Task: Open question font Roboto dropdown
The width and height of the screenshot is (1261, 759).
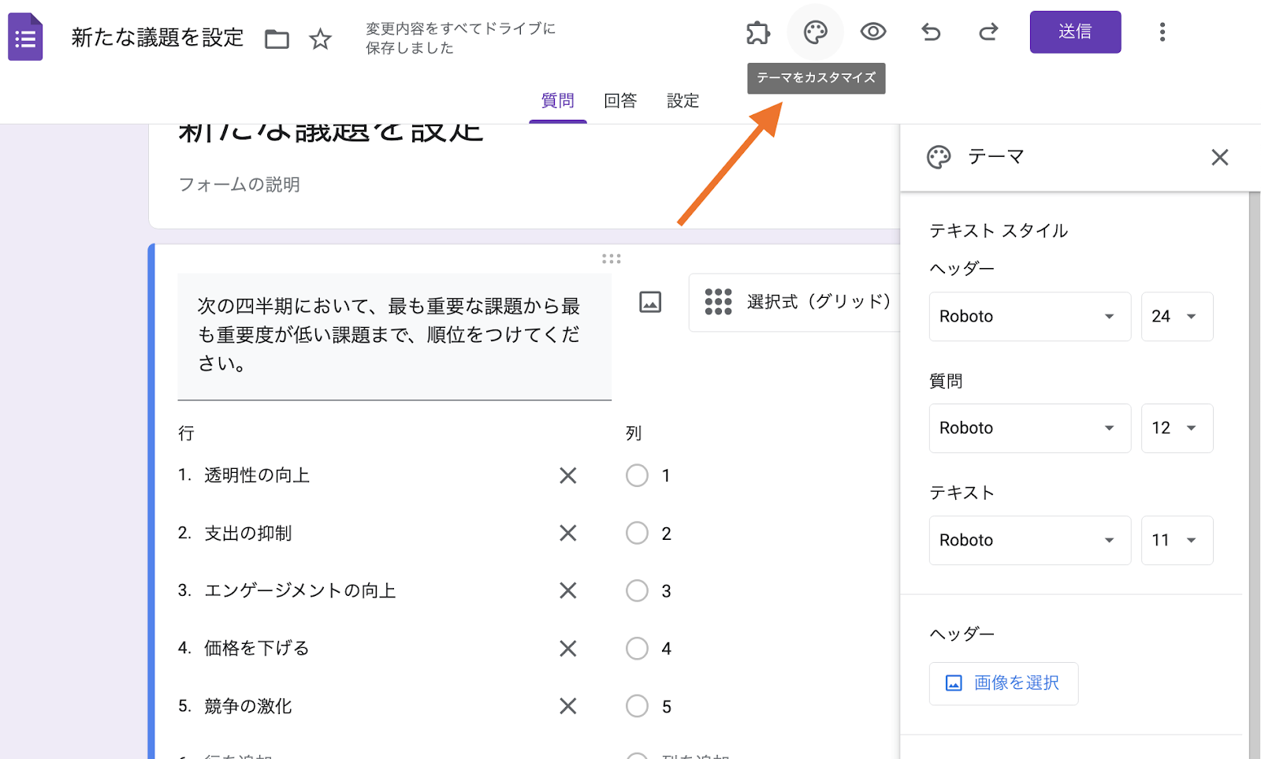Action: (1030, 428)
